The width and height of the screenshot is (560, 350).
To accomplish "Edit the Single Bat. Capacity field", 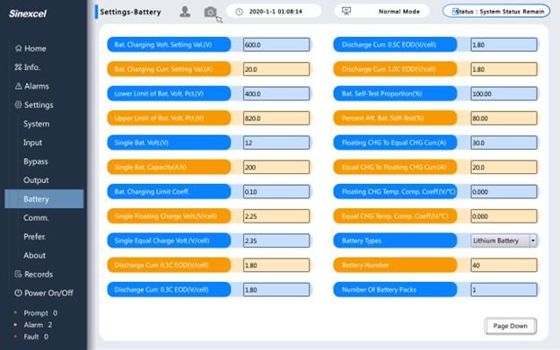I will pos(276,167).
